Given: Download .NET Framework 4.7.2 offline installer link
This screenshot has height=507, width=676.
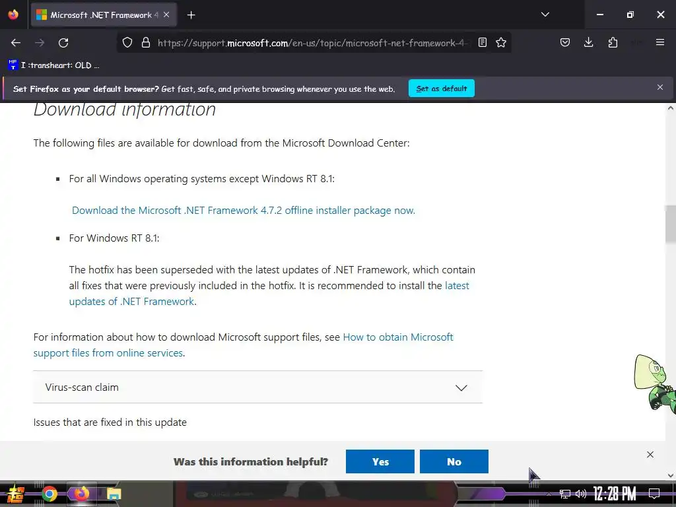Looking at the screenshot, I should (243, 211).
